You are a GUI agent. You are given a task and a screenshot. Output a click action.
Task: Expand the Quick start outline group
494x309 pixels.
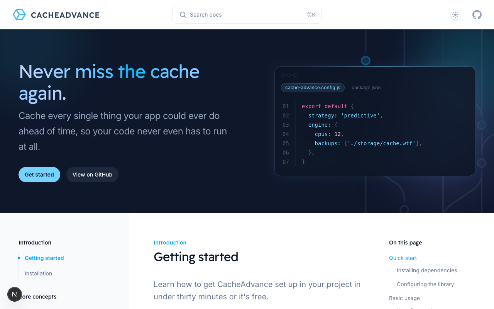[x=403, y=258]
